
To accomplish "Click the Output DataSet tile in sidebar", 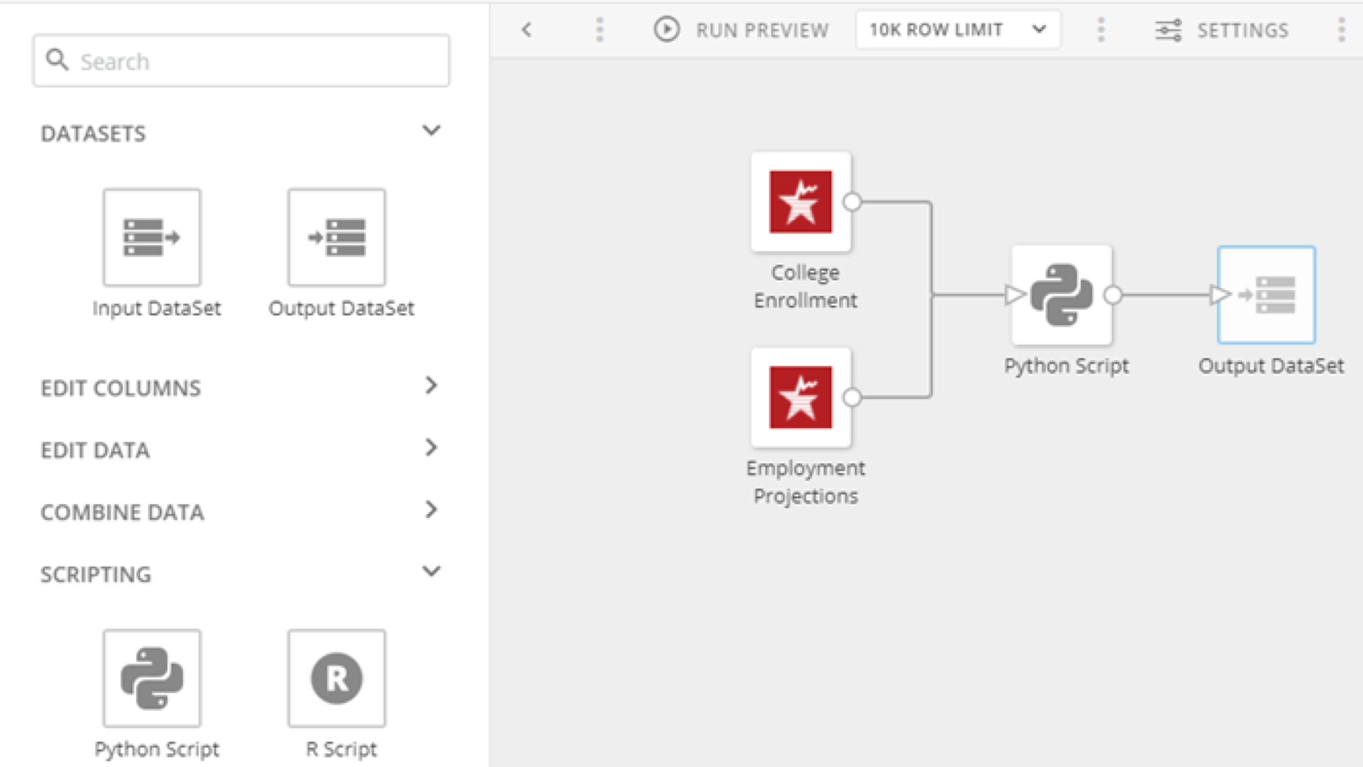I will coord(337,237).
